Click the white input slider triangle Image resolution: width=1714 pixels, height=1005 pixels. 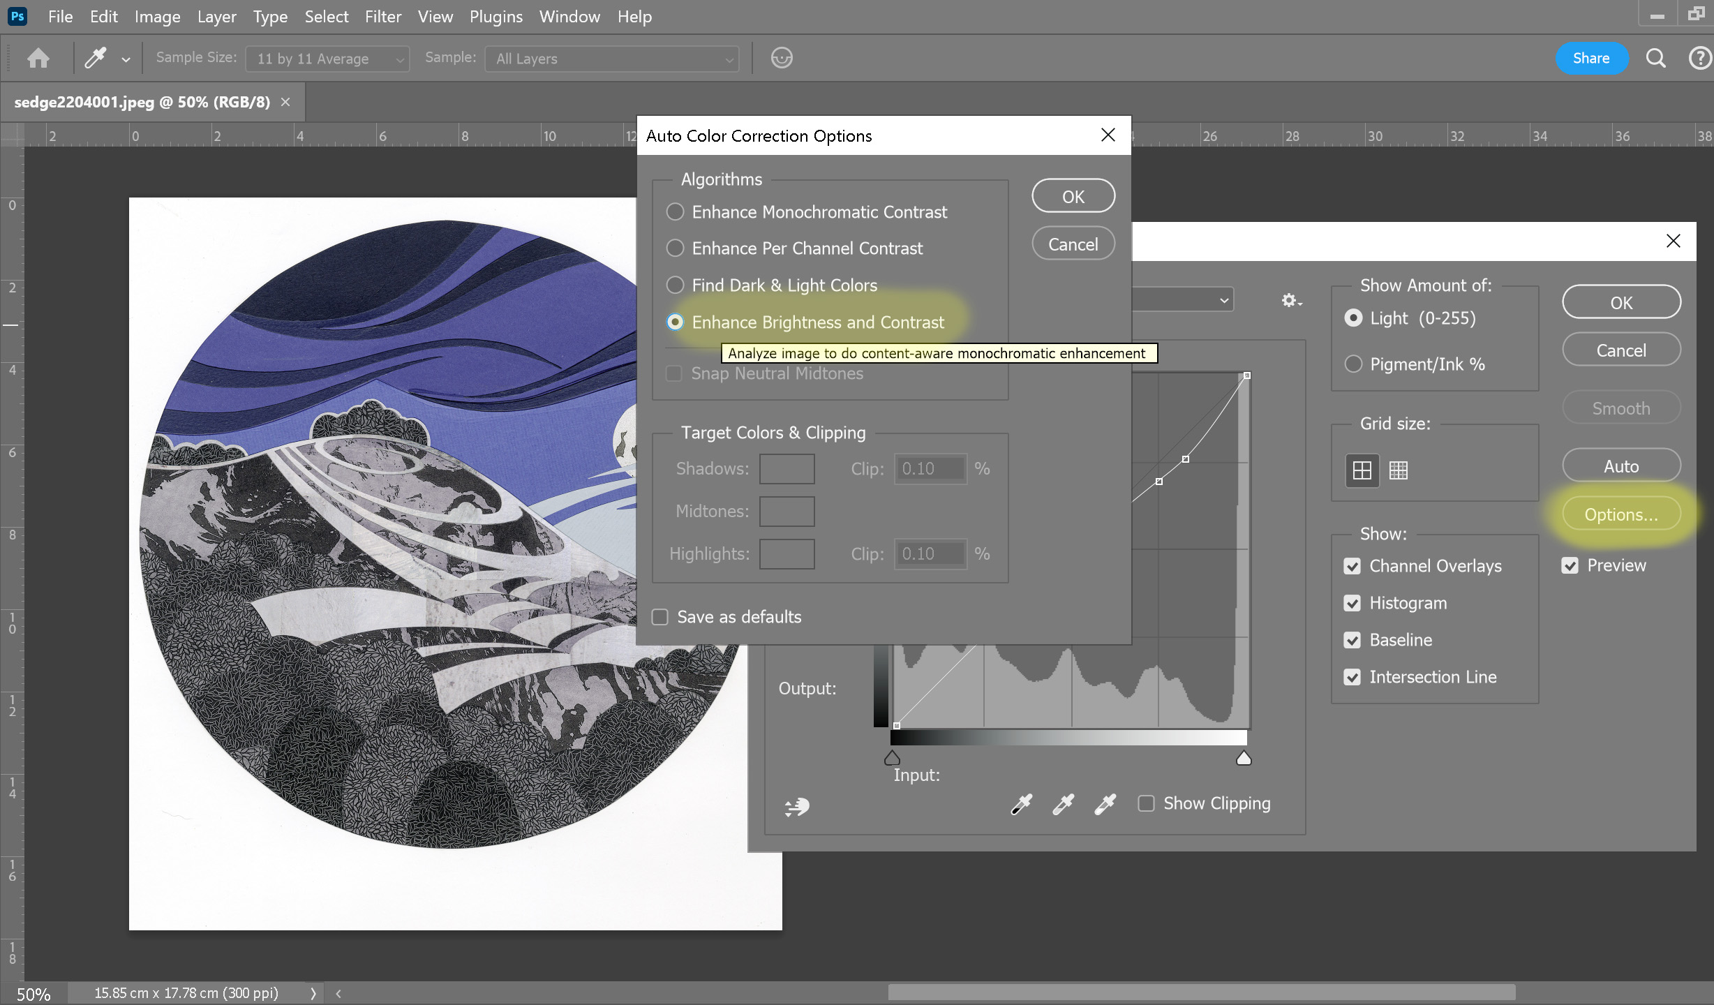1244,759
